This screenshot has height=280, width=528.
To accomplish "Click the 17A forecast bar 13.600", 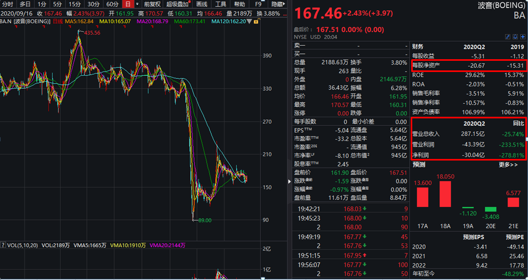I will point(422,197).
